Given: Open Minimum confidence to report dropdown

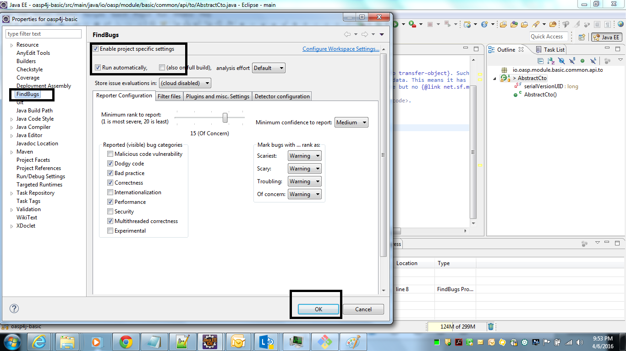Looking at the screenshot, I should [351, 122].
